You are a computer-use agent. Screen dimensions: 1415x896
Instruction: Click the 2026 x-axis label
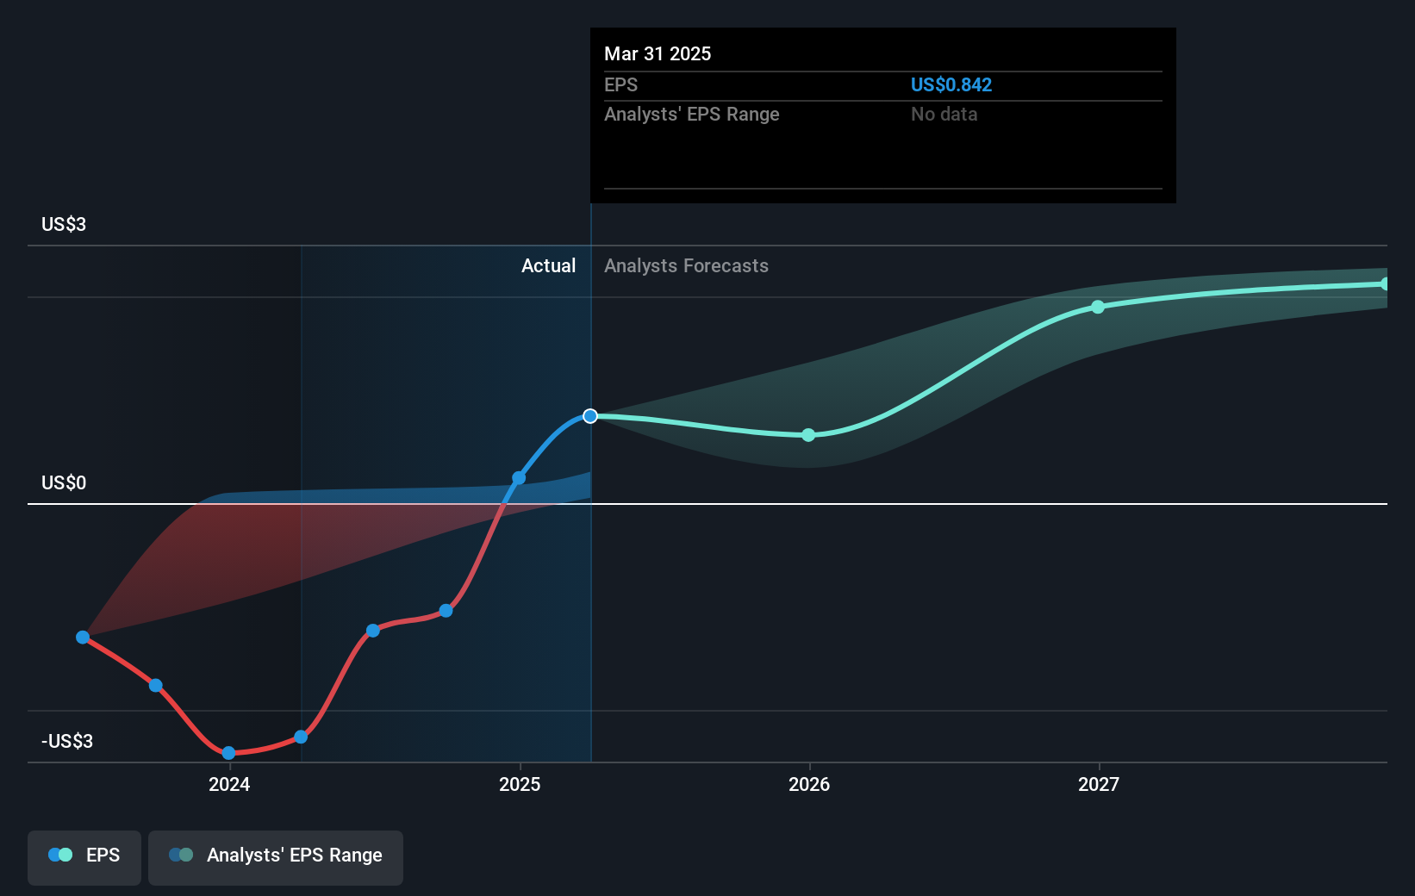point(809,784)
